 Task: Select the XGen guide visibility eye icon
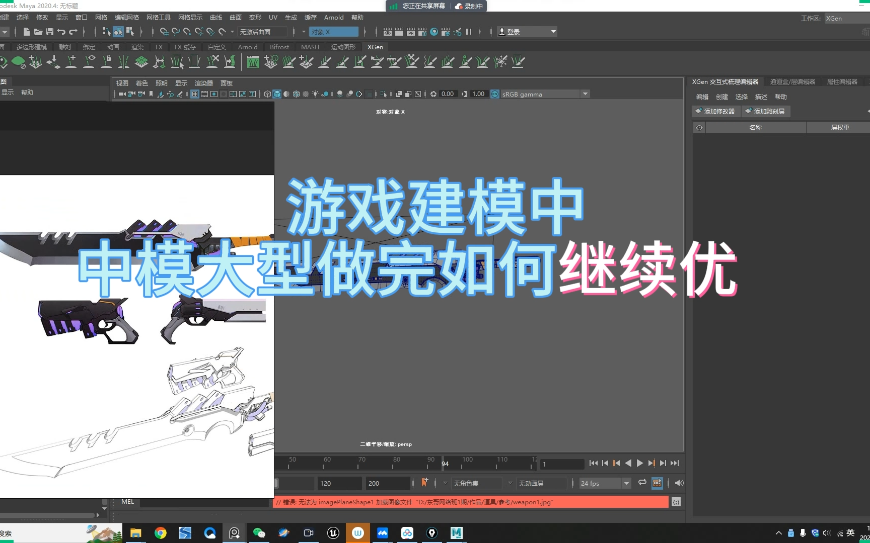coord(90,62)
